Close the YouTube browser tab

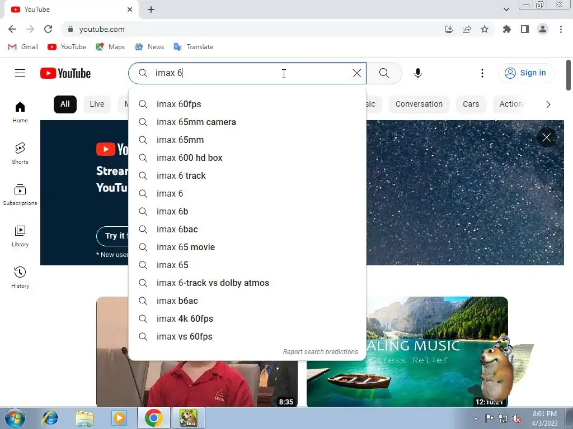(130, 9)
